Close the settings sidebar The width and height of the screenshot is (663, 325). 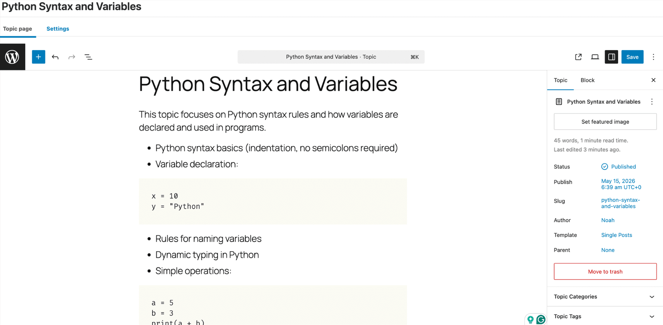point(653,80)
